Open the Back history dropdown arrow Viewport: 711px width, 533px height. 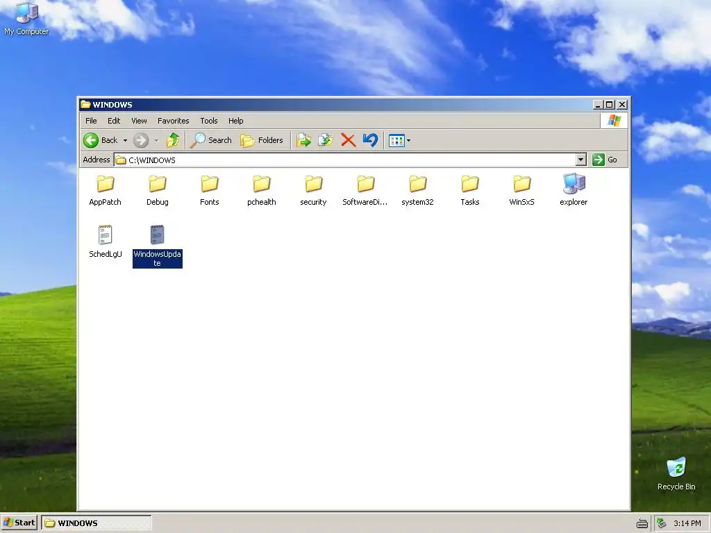[125, 140]
